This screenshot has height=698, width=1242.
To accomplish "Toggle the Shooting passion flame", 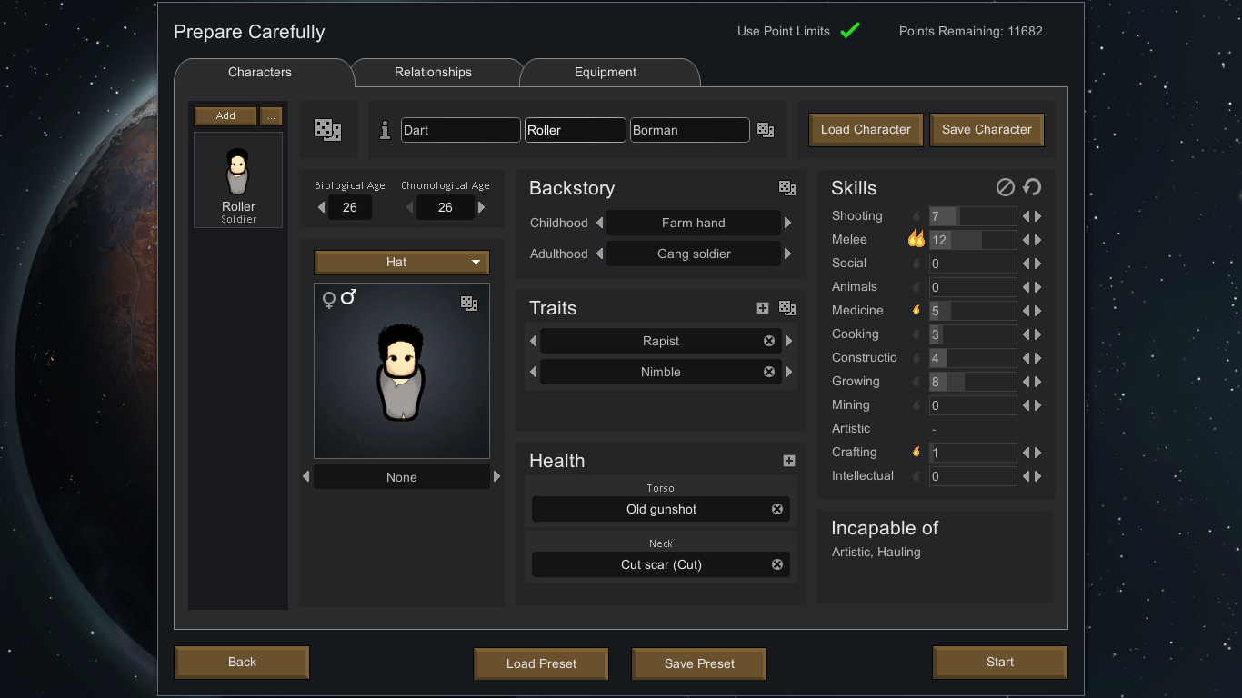I will click(916, 216).
